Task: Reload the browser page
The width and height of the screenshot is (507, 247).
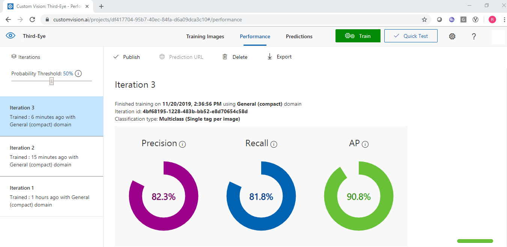Action: click(x=32, y=19)
